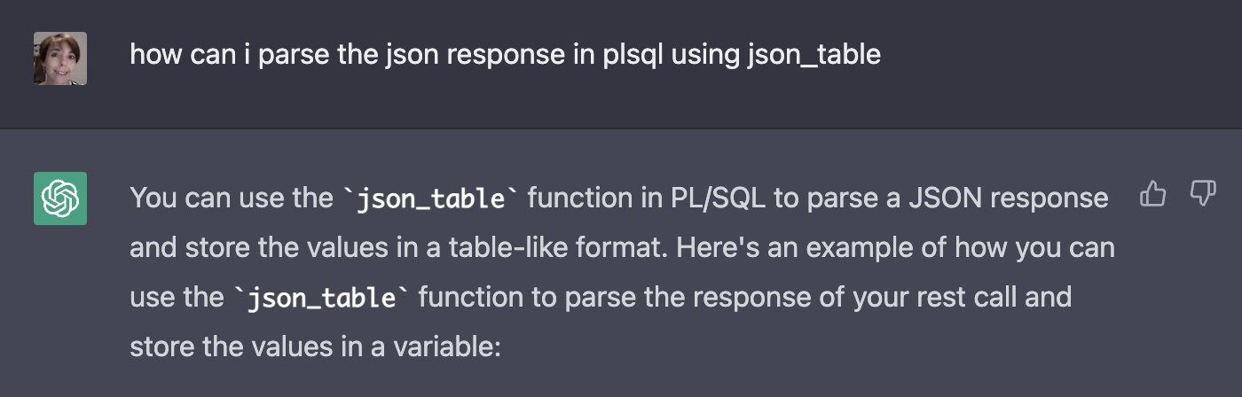Click the user profile avatar photo
The width and height of the screenshot is (1242, 397).
point(60,58)
